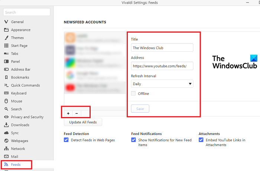Viewport: 260px width, 171px height.
Task: Click the General V icon in sidebar
Action: pos(6,22)
